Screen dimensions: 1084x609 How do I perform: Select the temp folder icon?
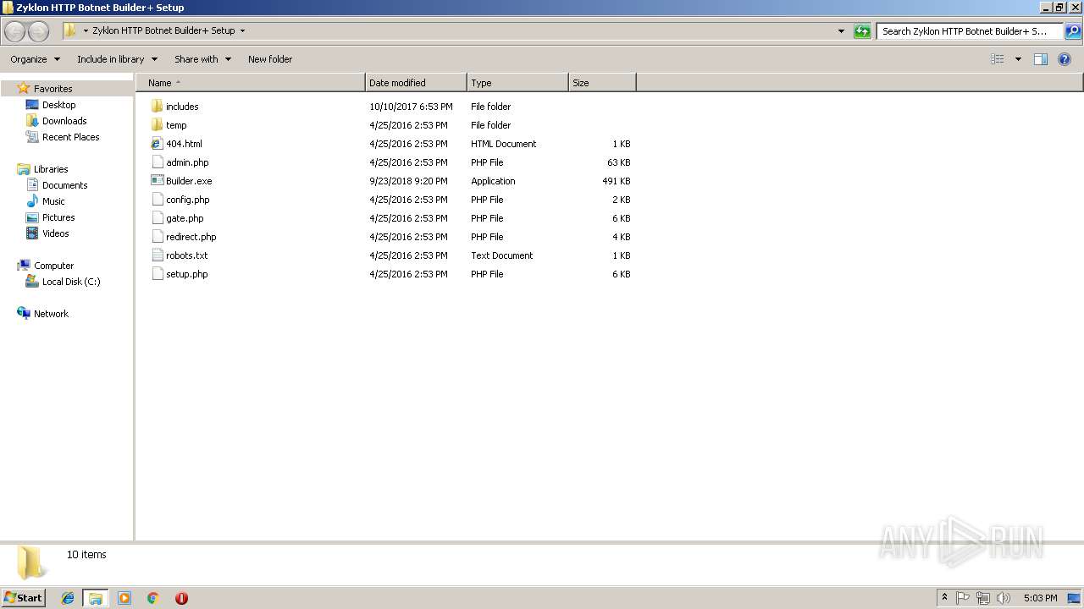[157, 125]
